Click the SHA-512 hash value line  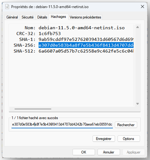point(86,51)
